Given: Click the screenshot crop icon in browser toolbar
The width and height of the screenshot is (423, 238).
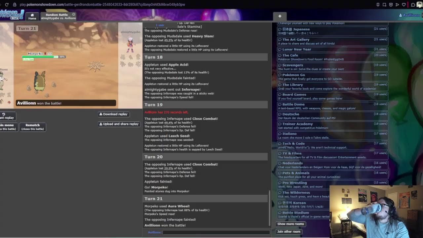Looking at the screenshot, I should coord(384,5).
